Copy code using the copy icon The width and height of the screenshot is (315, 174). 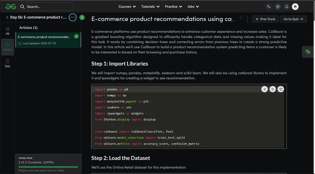click(281, 89)
